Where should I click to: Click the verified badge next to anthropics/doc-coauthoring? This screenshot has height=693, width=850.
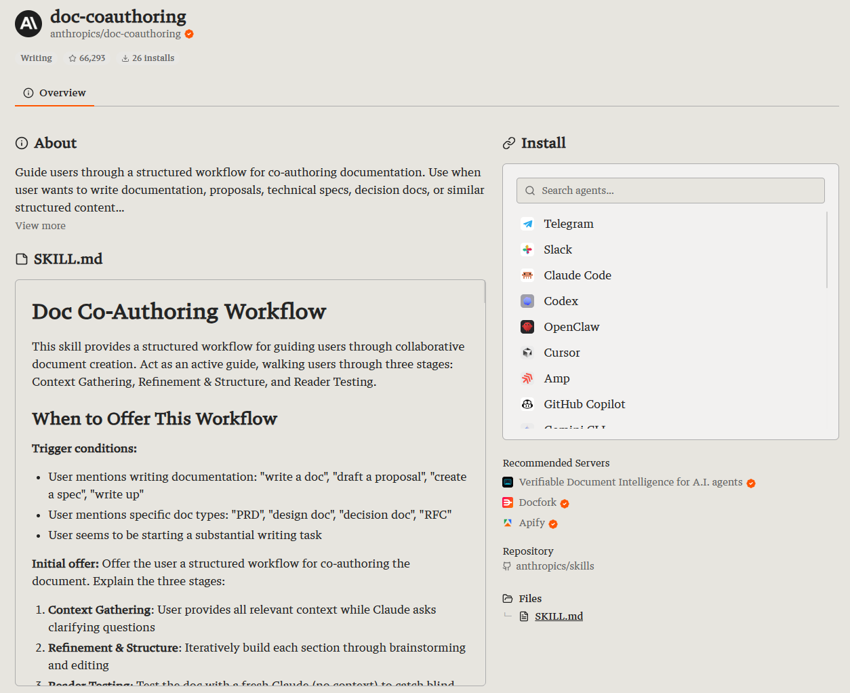point(189,34)
